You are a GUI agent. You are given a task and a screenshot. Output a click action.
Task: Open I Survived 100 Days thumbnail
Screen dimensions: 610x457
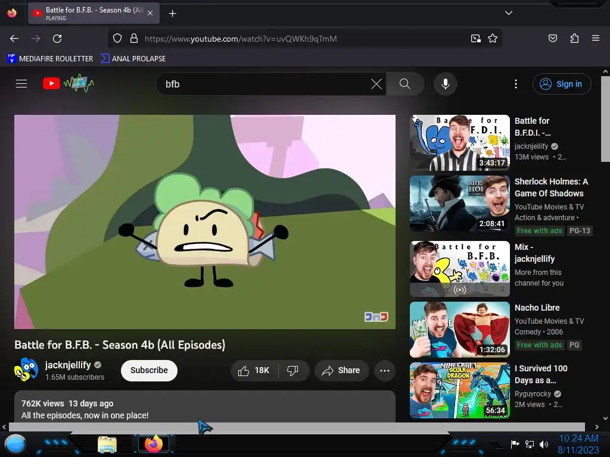click(460, 390)
